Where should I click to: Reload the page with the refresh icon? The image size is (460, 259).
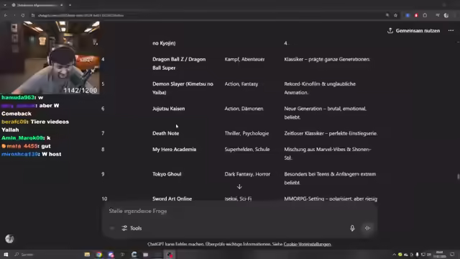click(x=23, y=15)
